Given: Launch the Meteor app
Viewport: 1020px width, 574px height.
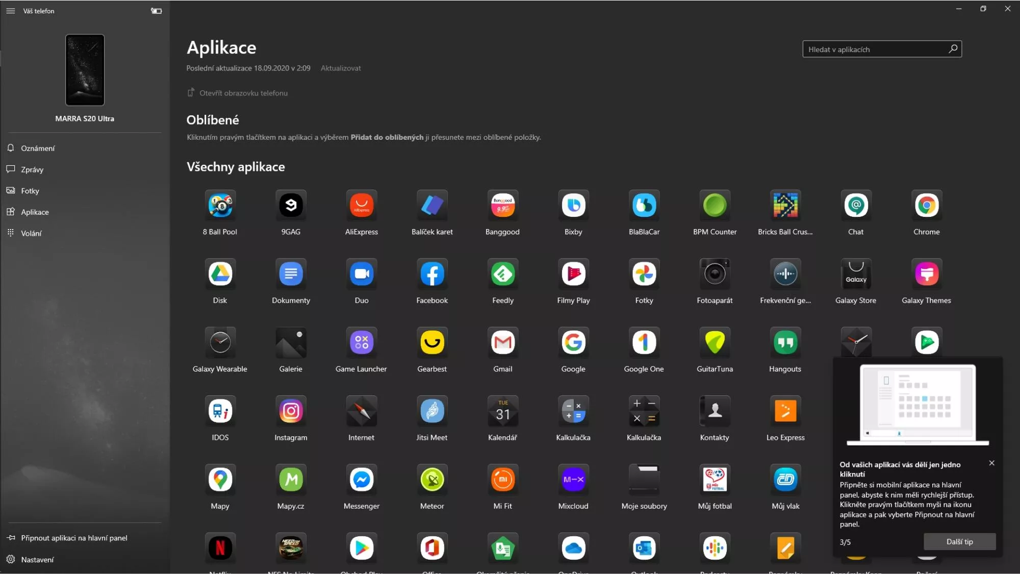Looking at the screenshot, I should click(x=432, y=479).
